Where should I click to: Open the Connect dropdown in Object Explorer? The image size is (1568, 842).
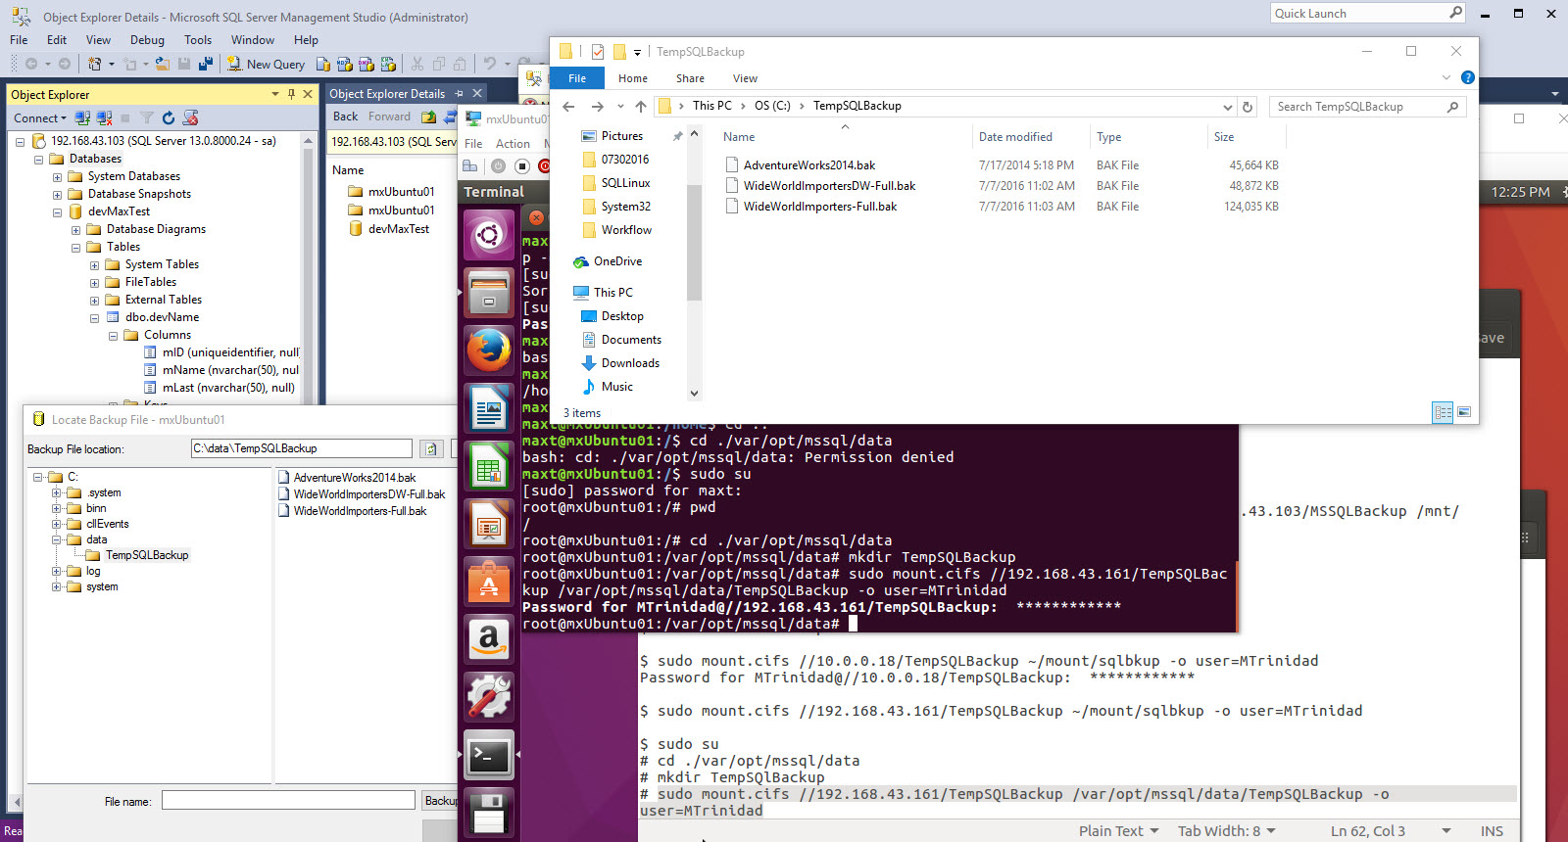[x=40, y=118]
